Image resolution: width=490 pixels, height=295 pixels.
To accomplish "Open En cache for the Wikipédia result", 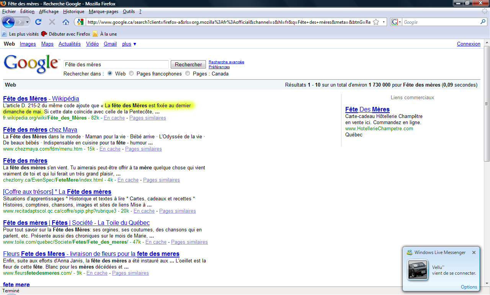I will pyautogui.click(x=114, y=118).
